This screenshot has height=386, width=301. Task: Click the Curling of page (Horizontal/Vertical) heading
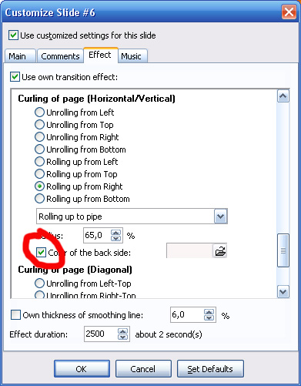[97, 99]
